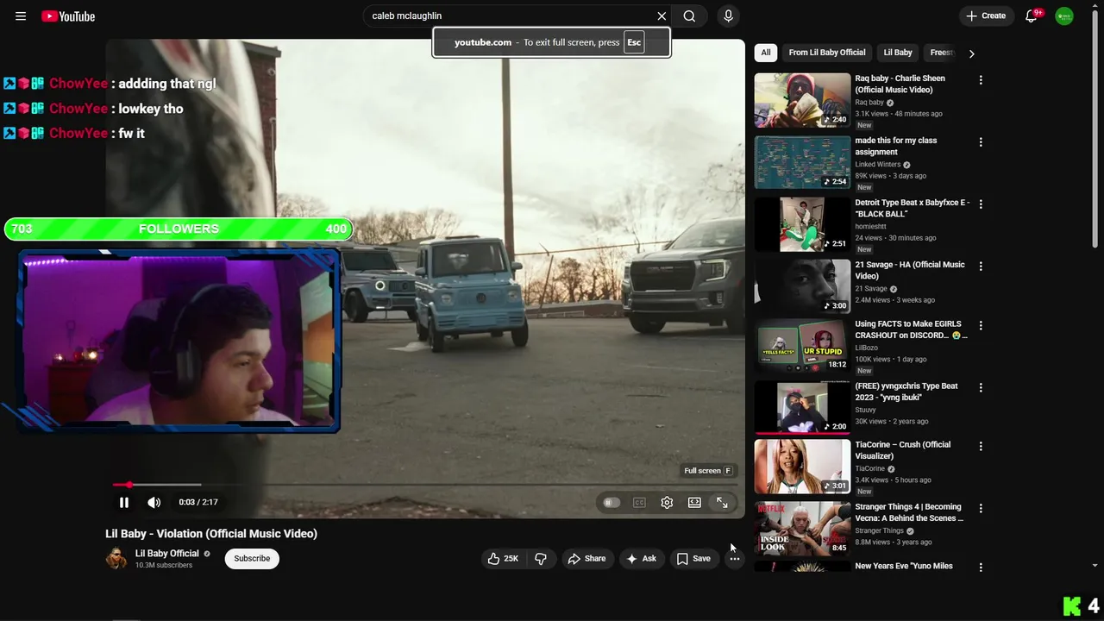Like the video with 25K likes
The height and width of the screenshot is (621, 1104).
(503, 559)
